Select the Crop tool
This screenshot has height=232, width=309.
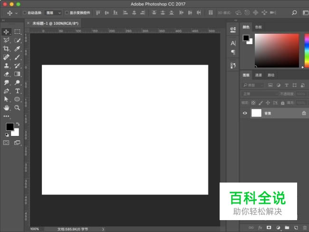7,48
